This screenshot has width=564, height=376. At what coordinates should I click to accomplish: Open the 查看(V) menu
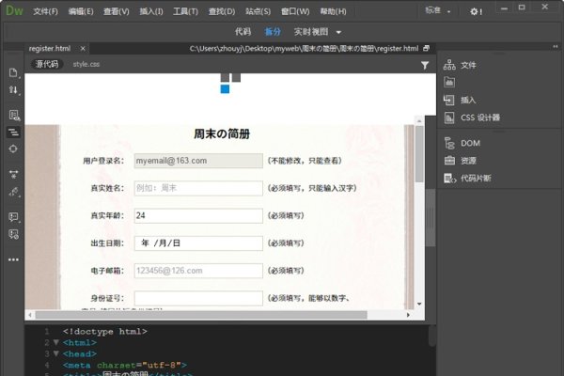[x=117, y=11]
